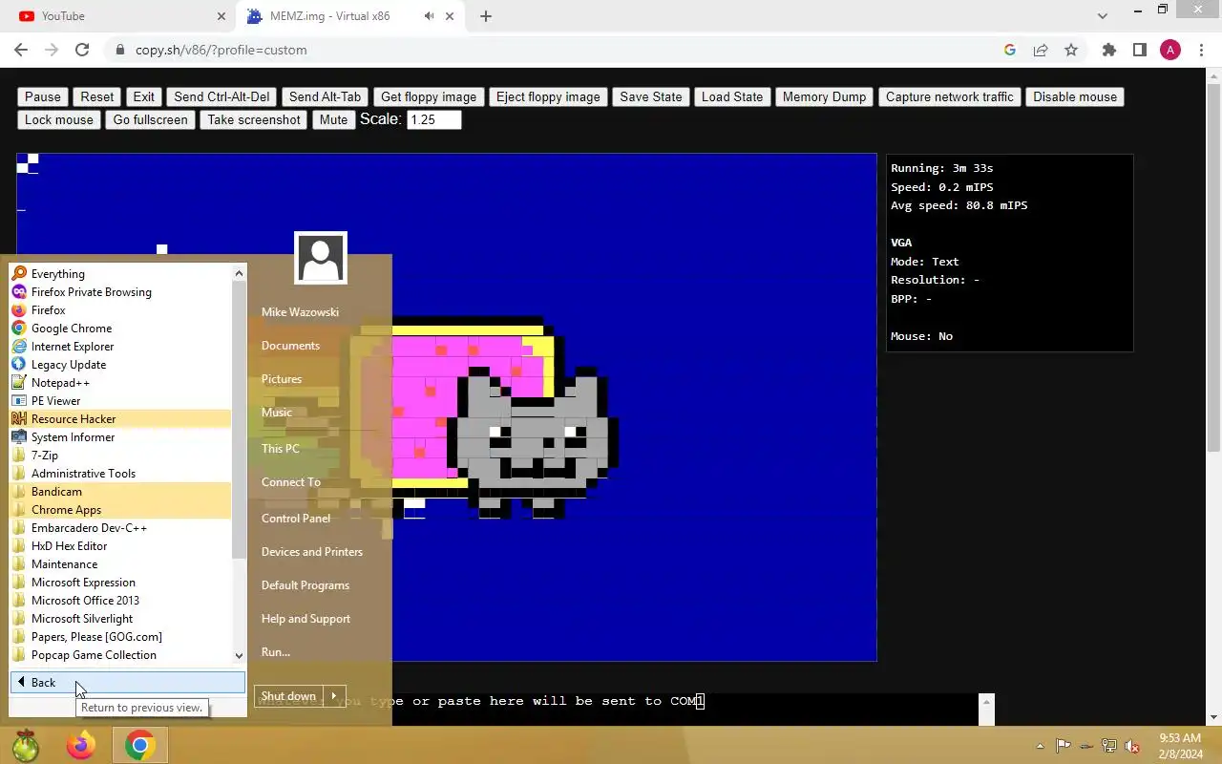This screenshot has width=1222, height=764.
Task: Reload the page
Action: coord(82,50)
